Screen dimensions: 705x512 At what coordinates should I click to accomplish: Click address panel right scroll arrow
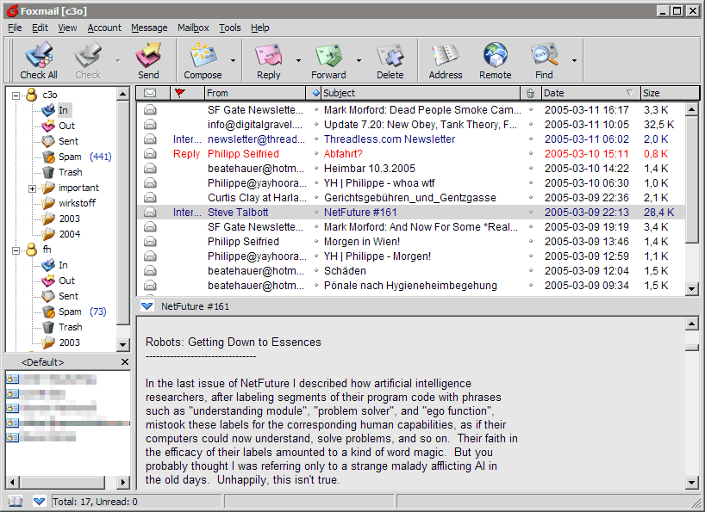(x=122, y=482)
